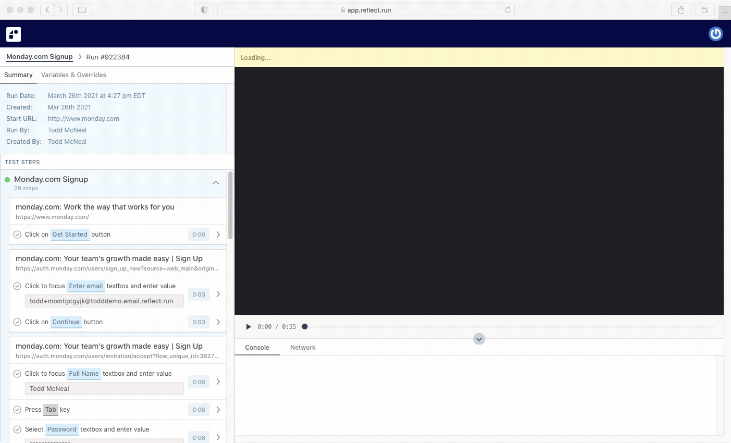Click the video progress slider handle

305,327
